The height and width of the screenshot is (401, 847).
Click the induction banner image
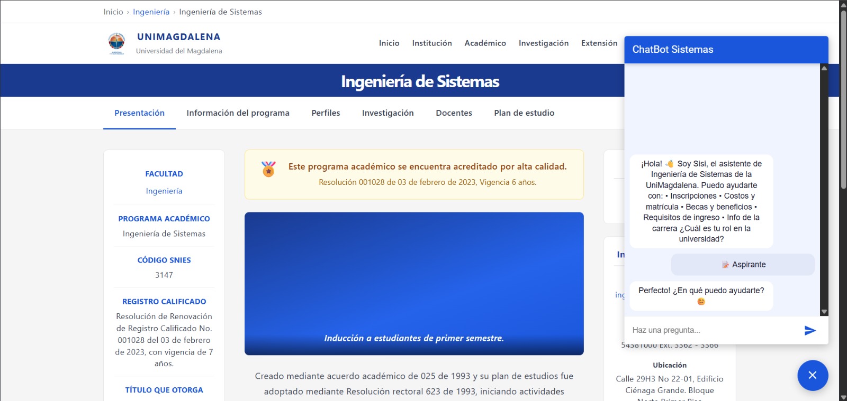click(x=414, y=283)
